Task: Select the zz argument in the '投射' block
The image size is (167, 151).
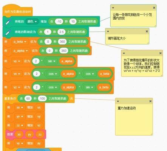Action: tap(40, 134)
